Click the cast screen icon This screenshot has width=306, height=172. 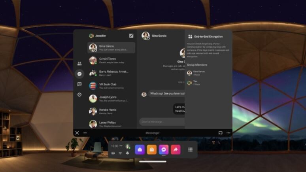[x=220, y=133]
